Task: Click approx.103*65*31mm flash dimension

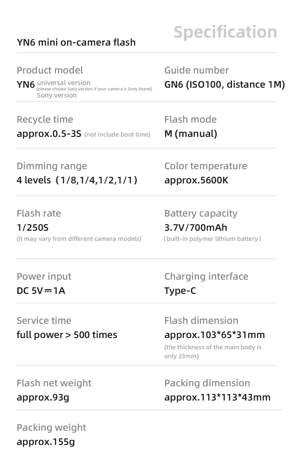Action: pyautogui.click(x=215, y=335)
